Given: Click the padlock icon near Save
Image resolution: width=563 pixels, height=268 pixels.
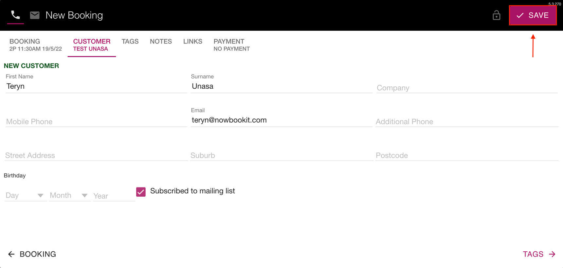Looking at the screenshot, I should point(496,15).
